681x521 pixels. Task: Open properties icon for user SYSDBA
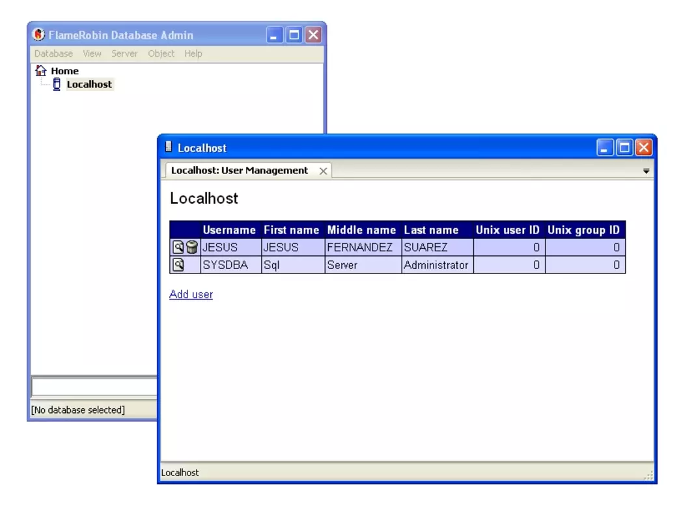178,264
